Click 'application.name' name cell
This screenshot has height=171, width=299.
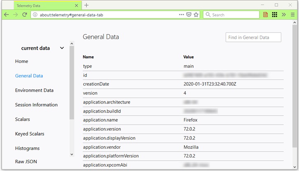(100, 120)
